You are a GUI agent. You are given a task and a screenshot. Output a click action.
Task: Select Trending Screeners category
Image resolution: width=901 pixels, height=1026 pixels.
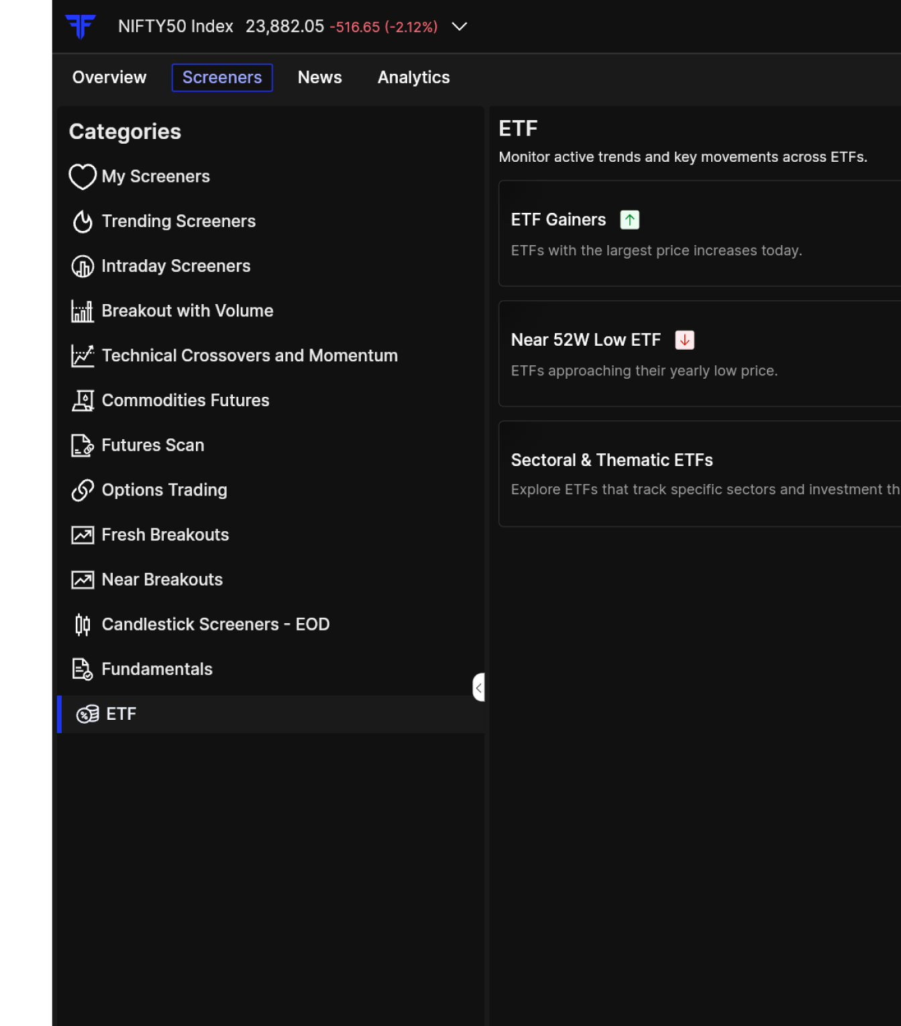(x=178, y=222)
